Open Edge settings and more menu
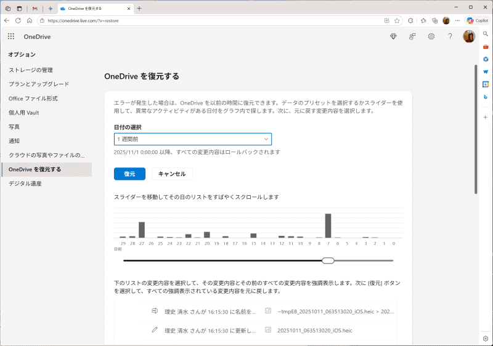493x346 pixels. (x=457, y=21)
